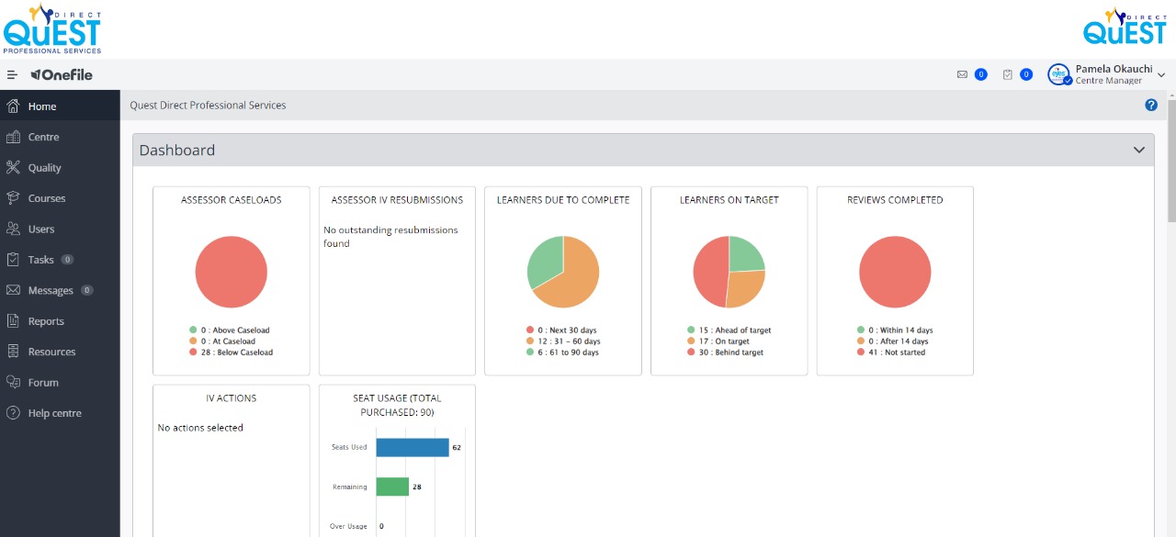The width and height of the screenshot is (1176, 537).
Task: Click the '30 : Behind target' legend text
Action: pos(731,352)
